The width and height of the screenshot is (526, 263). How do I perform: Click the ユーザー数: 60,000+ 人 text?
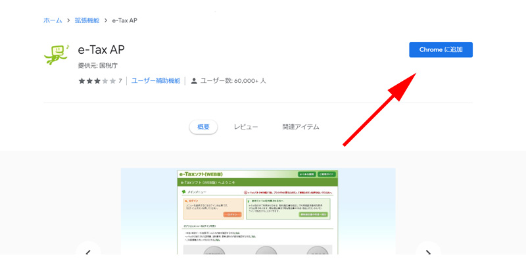tap(233, 81)
